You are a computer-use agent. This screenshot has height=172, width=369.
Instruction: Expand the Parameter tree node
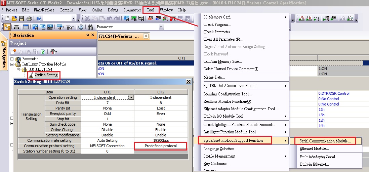tap(12, 59)
